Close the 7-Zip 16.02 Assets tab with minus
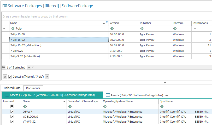 pos(98,95)
